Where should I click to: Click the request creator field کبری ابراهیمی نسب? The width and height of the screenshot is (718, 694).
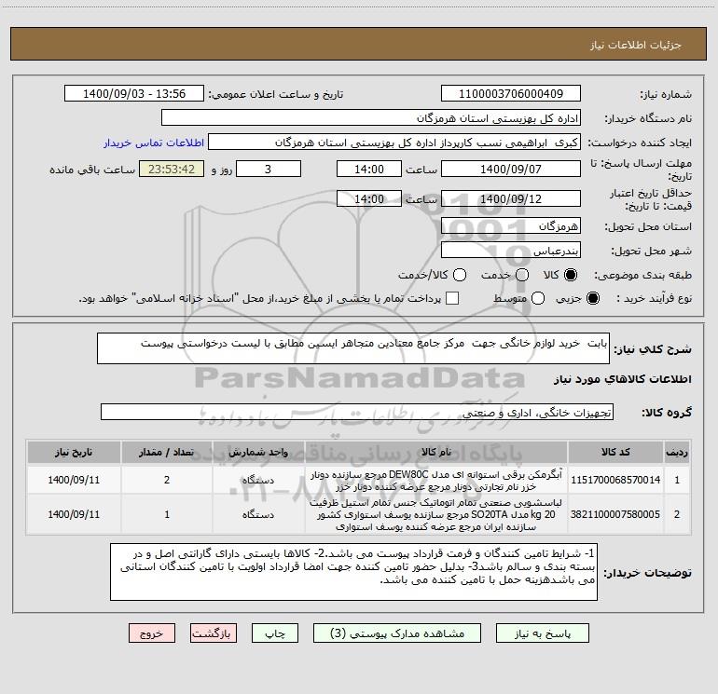pyautogui.click(x=394, y=143)
